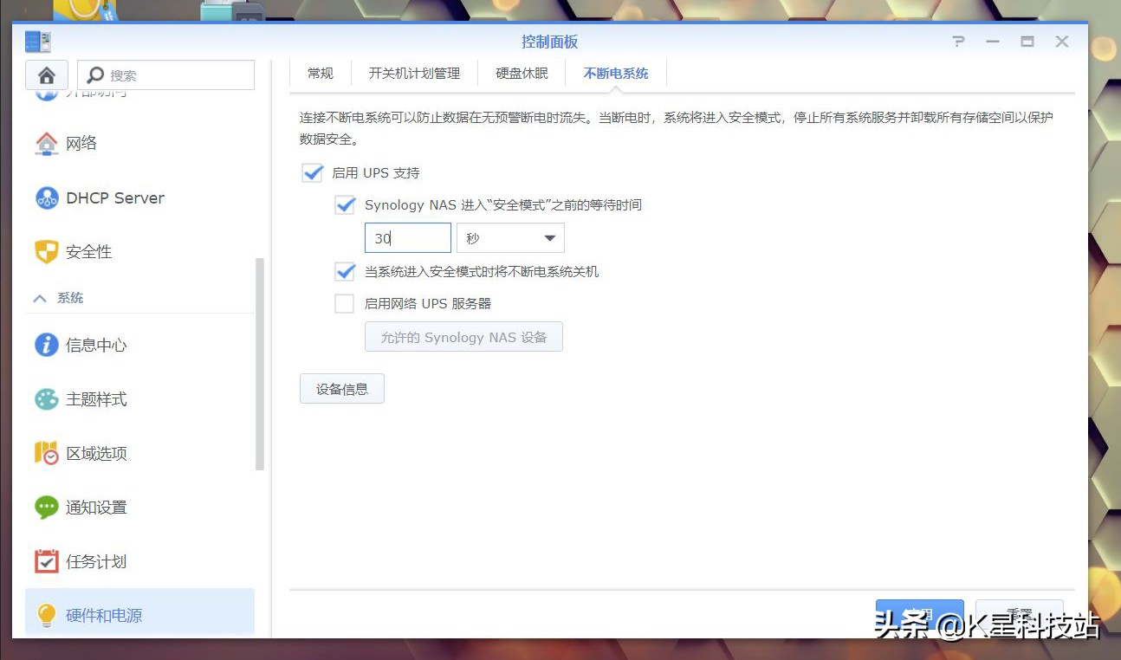The image size is (1121, 660).
Task: Click the 重置 button at bottom
Action: click(x=1020, y=612)
